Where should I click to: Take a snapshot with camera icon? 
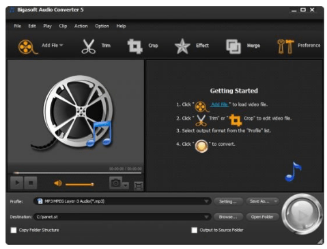click(x=115, y=183)
